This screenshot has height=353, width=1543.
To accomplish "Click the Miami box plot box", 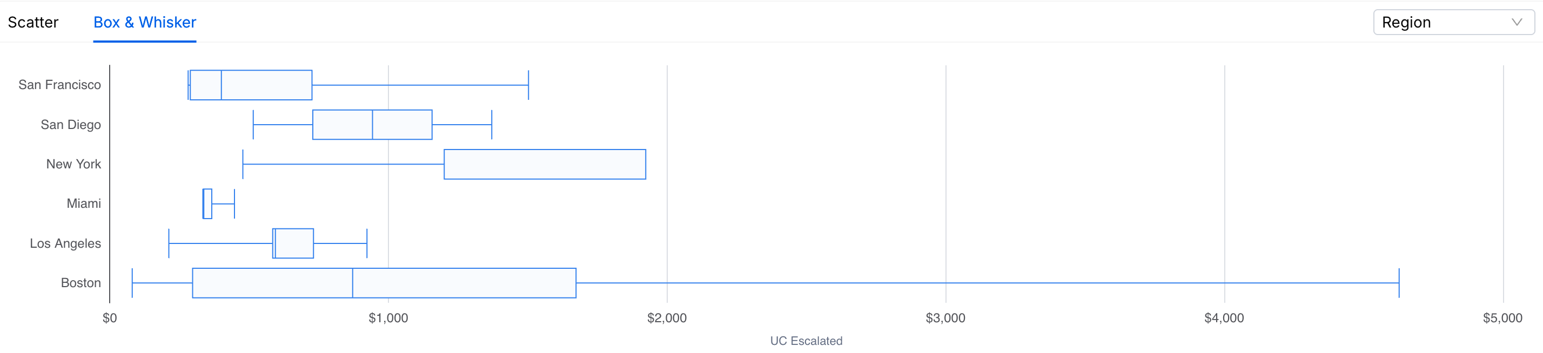I will point(207,203).
